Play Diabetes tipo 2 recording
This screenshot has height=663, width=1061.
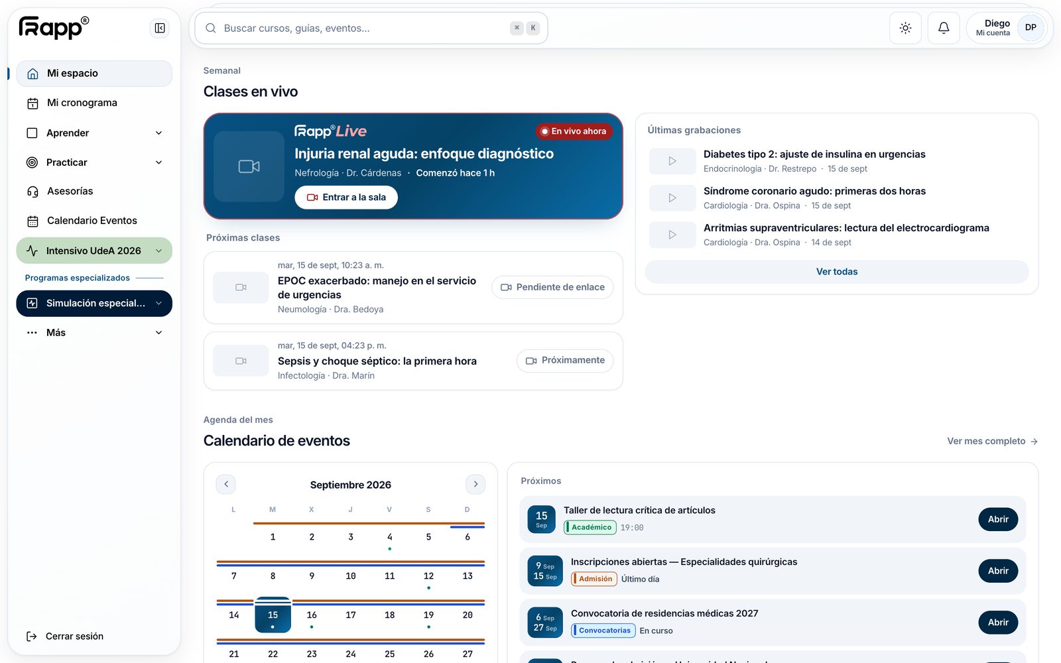[672, 161]
